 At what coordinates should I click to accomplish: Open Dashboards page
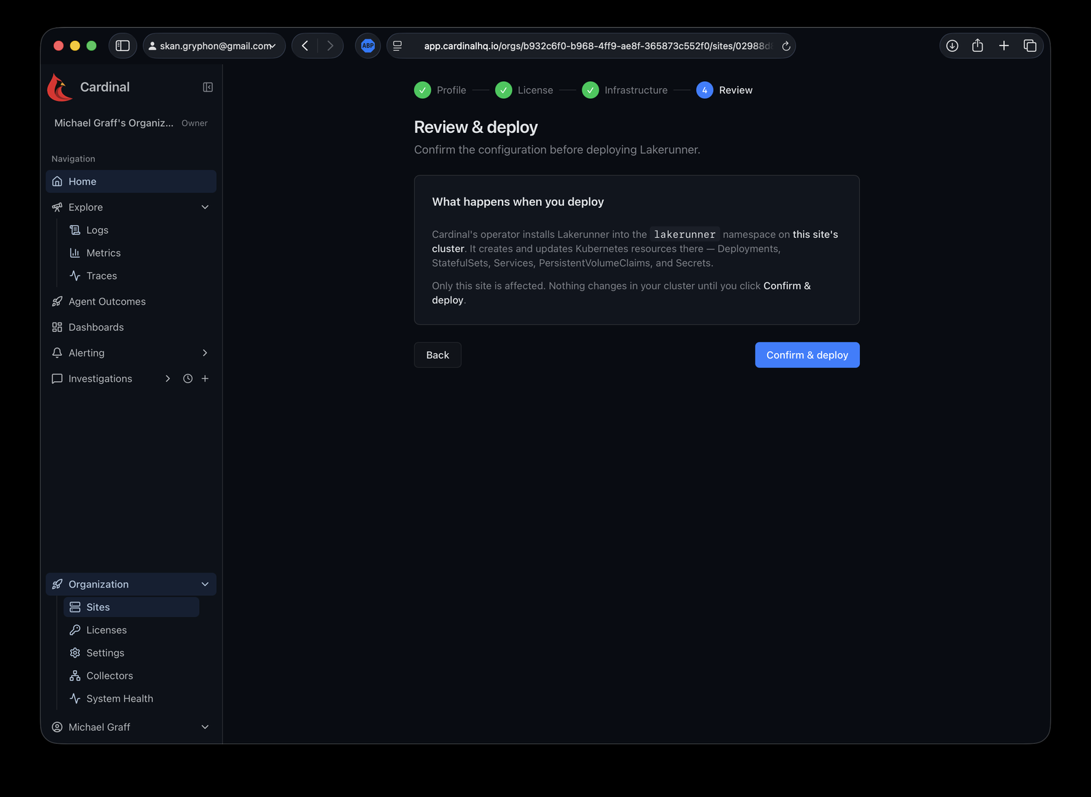(x=131, y=327)
